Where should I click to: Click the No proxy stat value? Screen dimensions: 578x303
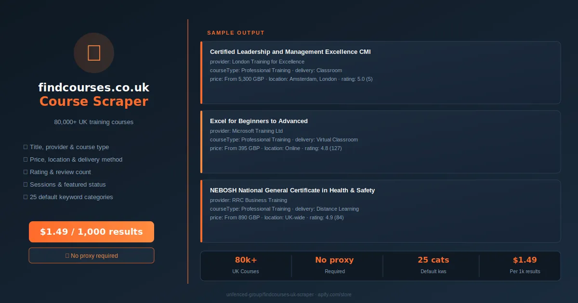click(x=334, y=260)
